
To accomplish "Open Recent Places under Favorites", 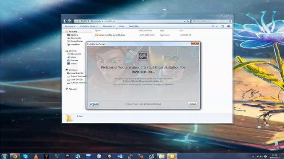I will (x=77, y=41).
